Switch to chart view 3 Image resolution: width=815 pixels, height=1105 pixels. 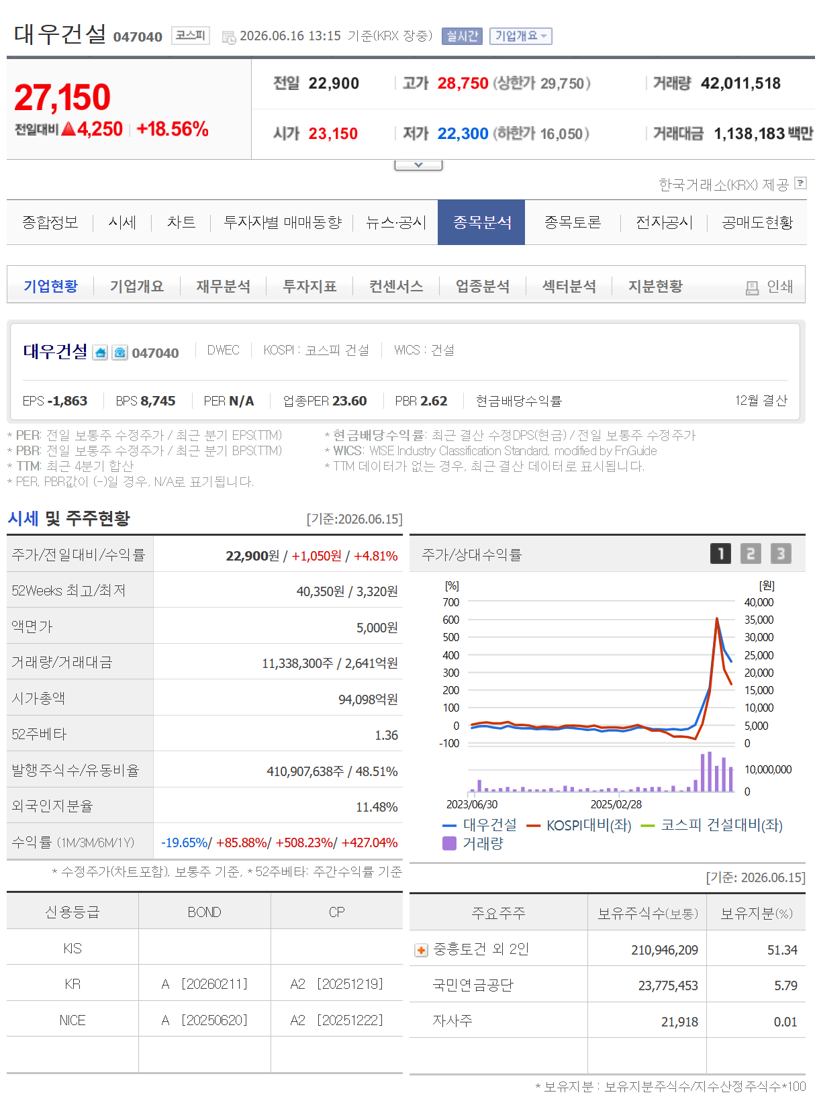(x=781, y=554)
